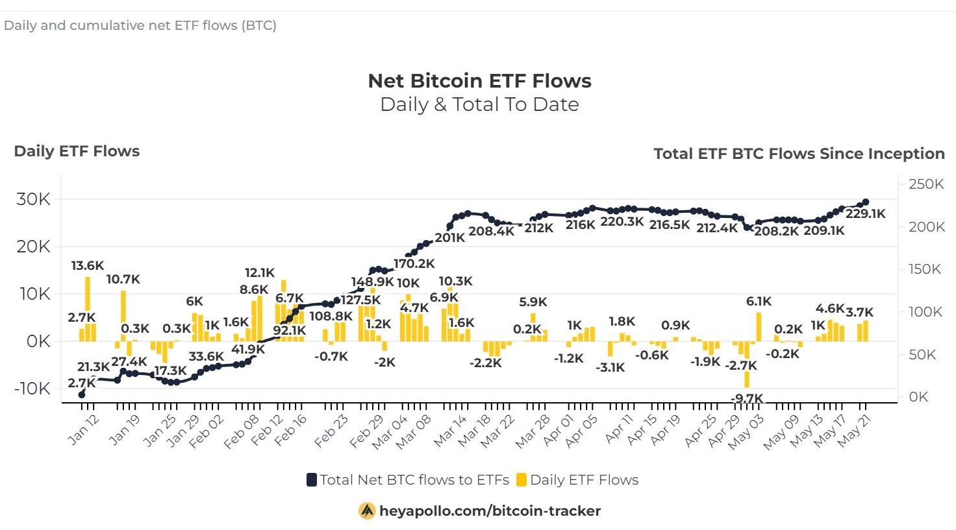The width and height of the screenshot is (956, 530).
Task: Click the 'May 21' x-axis date label
Action: (853, 430)
